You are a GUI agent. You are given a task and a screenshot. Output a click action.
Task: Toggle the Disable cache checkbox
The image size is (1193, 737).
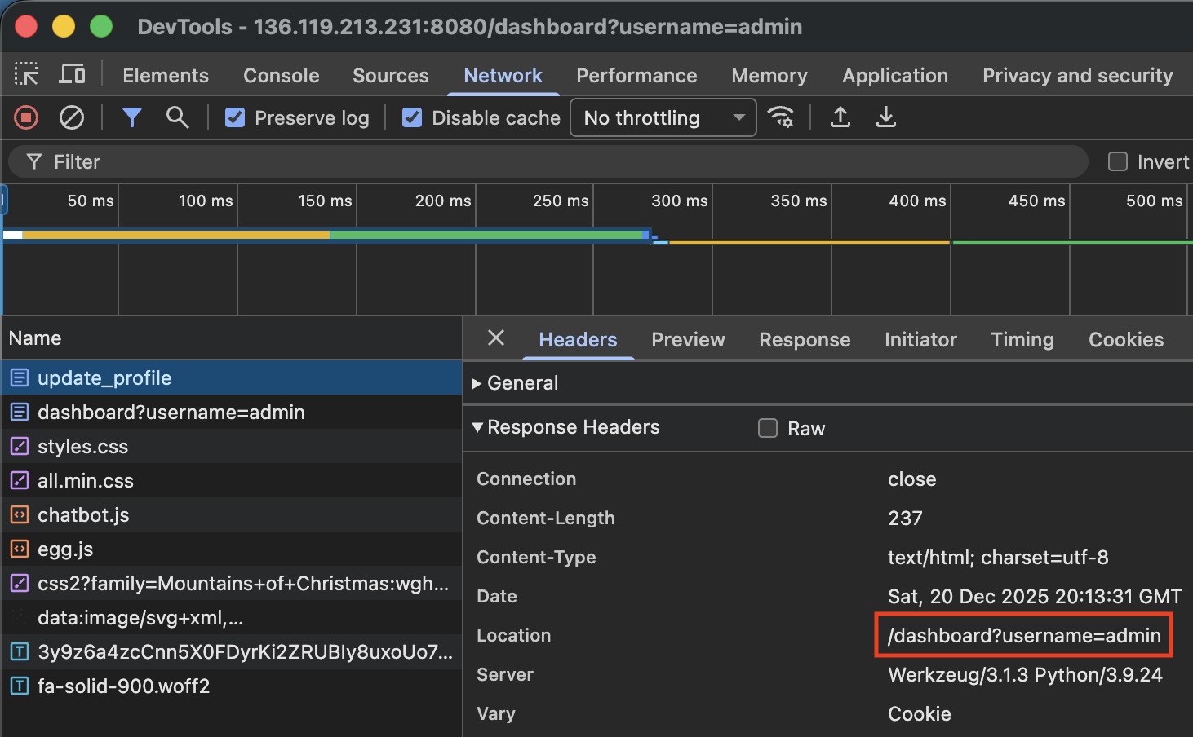coord(412,118)
